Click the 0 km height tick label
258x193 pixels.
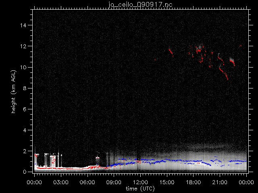click(x=25, y=172)
